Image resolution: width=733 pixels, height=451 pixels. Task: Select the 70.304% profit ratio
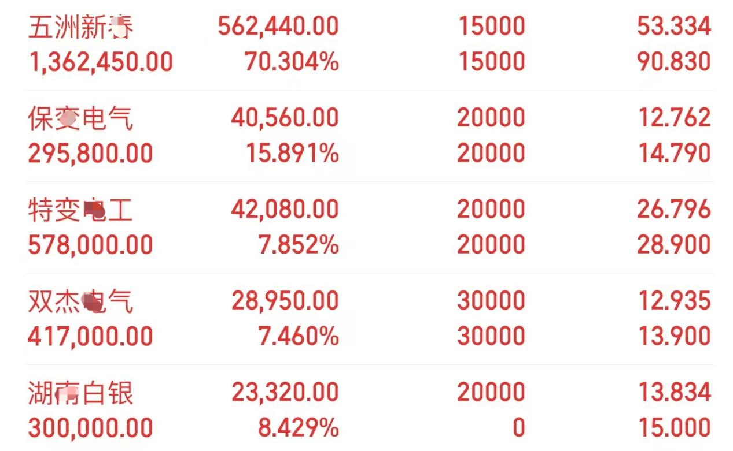(292, 62)
